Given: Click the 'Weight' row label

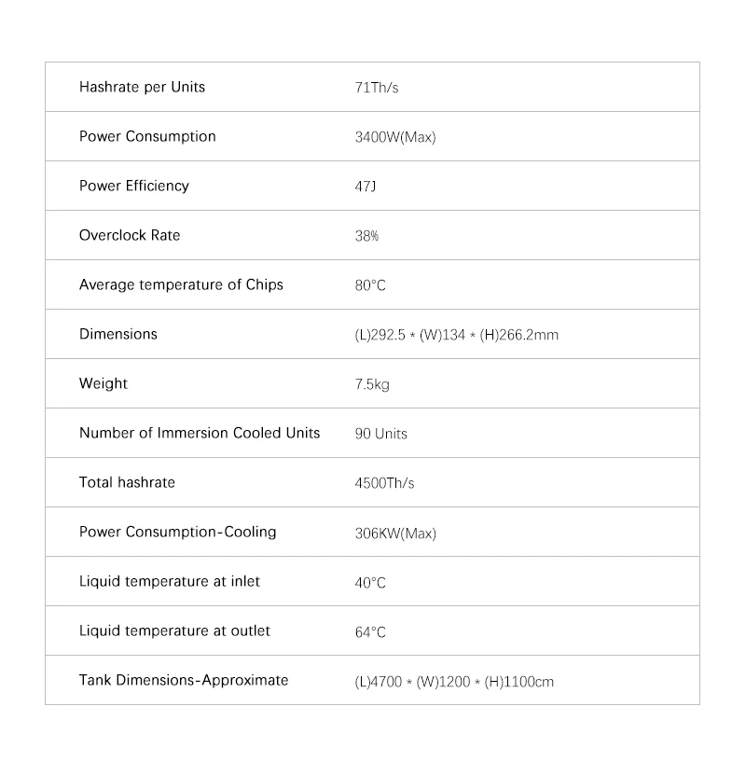Looking at the screenshot, I should click(104, 383).
